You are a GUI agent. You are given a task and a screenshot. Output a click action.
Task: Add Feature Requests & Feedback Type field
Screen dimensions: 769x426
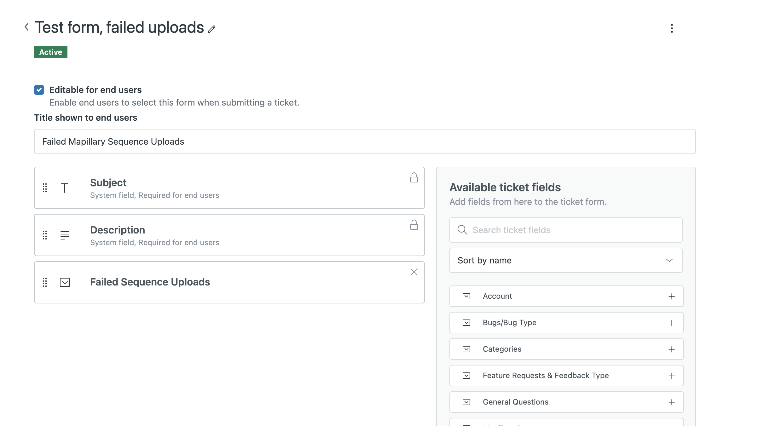[x=672, y=376]
